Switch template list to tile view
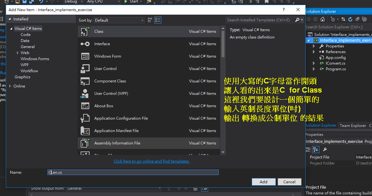The image size is (372, 196). coord(150,20)
